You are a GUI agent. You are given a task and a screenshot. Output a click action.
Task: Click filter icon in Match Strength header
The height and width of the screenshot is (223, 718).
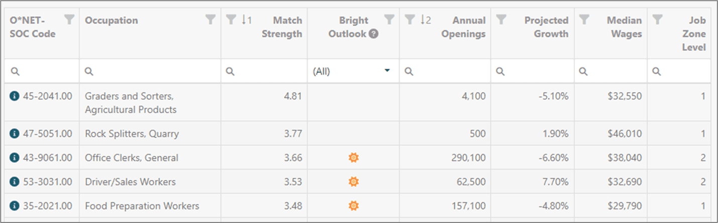[x=231, y=20]
